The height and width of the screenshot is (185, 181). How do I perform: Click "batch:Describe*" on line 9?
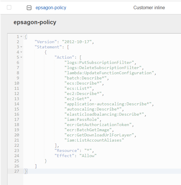click(85, 78)
